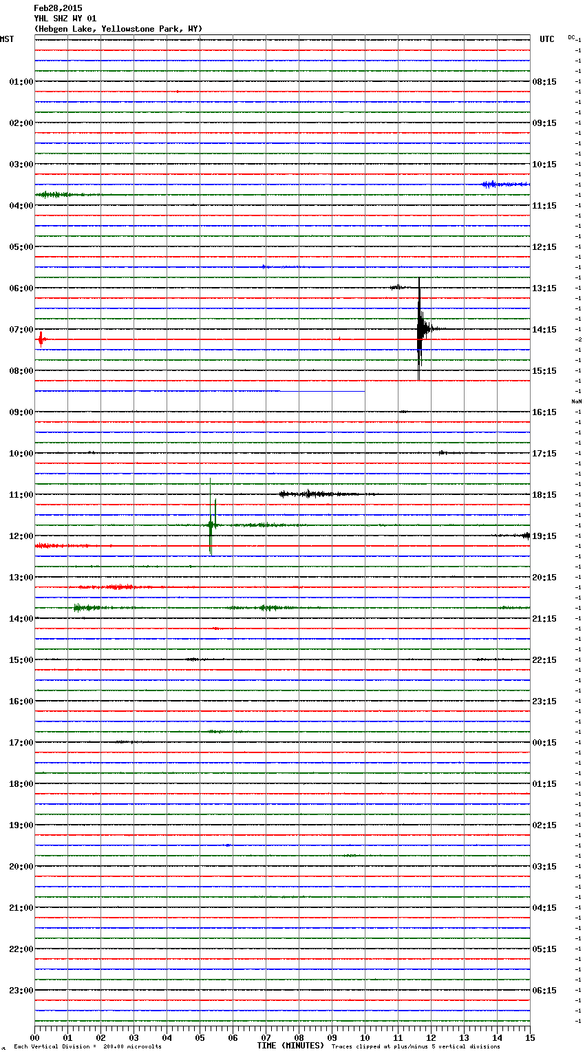This screenshot has width=585, height=1056.
Task: Click the Feb28,2015 date header
Action: 58,8
